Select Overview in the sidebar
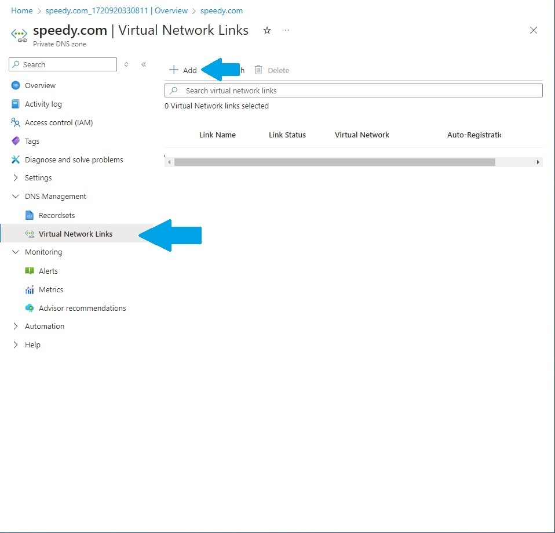 40,85
